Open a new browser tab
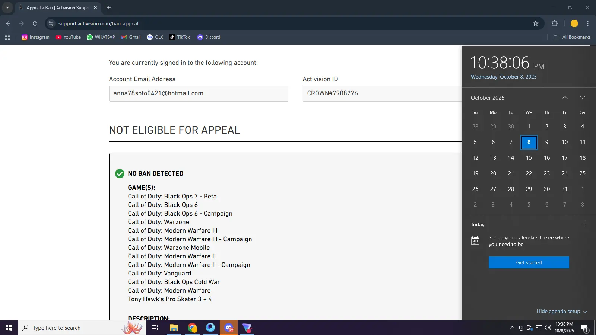 coord(109,7)
